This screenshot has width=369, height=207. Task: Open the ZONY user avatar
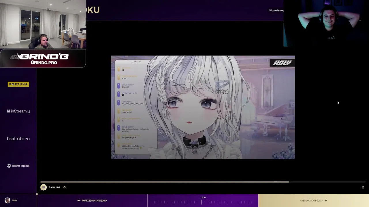click(7, 200)
